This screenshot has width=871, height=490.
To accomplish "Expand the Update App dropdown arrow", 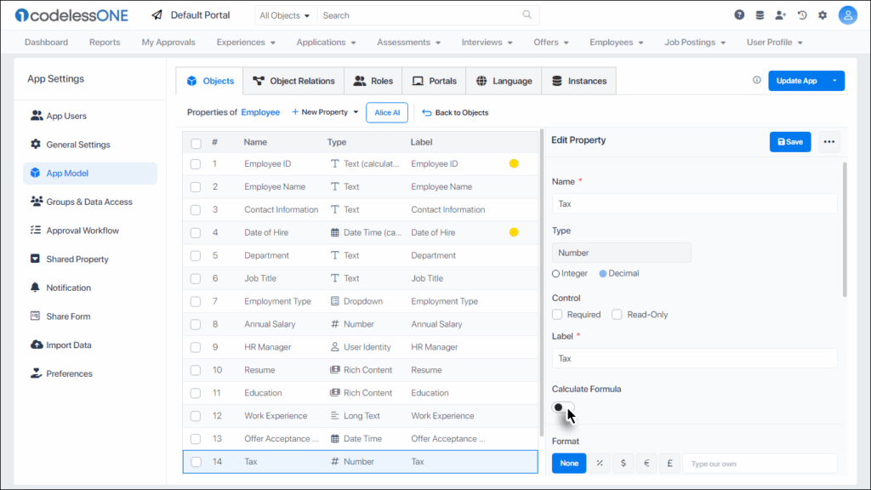I will pyautogui.click(x=834, y=81).
